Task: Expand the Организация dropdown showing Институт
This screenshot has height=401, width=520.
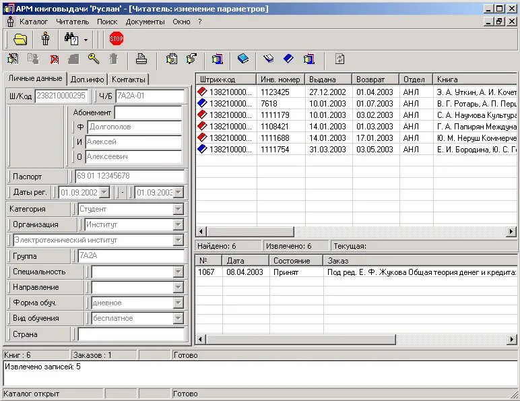Action: click(178, 224)
